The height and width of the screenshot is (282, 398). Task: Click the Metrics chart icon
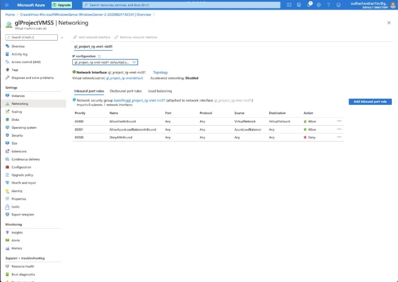coord(7,248)
